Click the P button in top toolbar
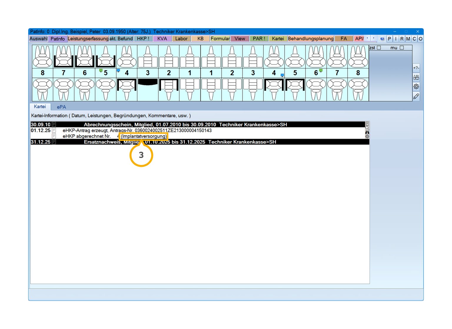 389,39
